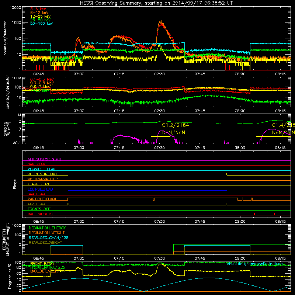Image resolution: width=295 pixels, height=295 pixels.
Task: Click the NaN/NaN text below C1.2/2164
Action: [x=173, y=133]
